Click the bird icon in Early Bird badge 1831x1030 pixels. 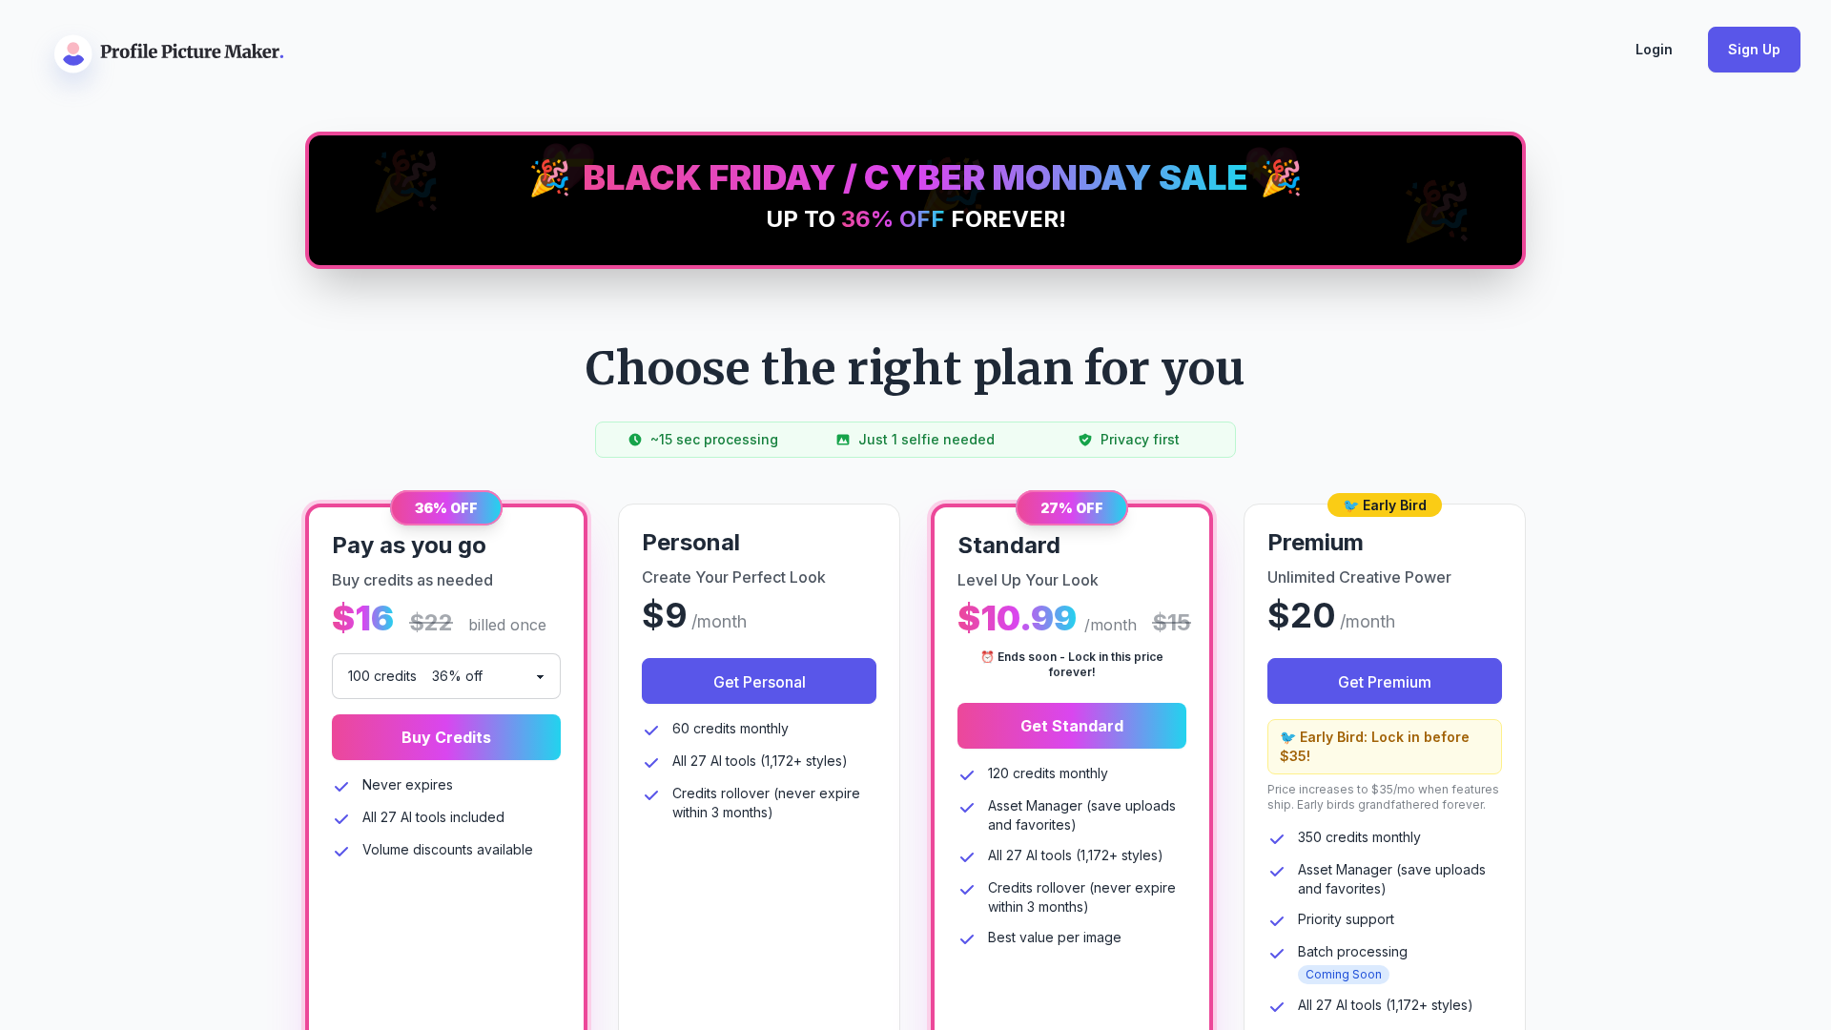tap(1350, 505)
